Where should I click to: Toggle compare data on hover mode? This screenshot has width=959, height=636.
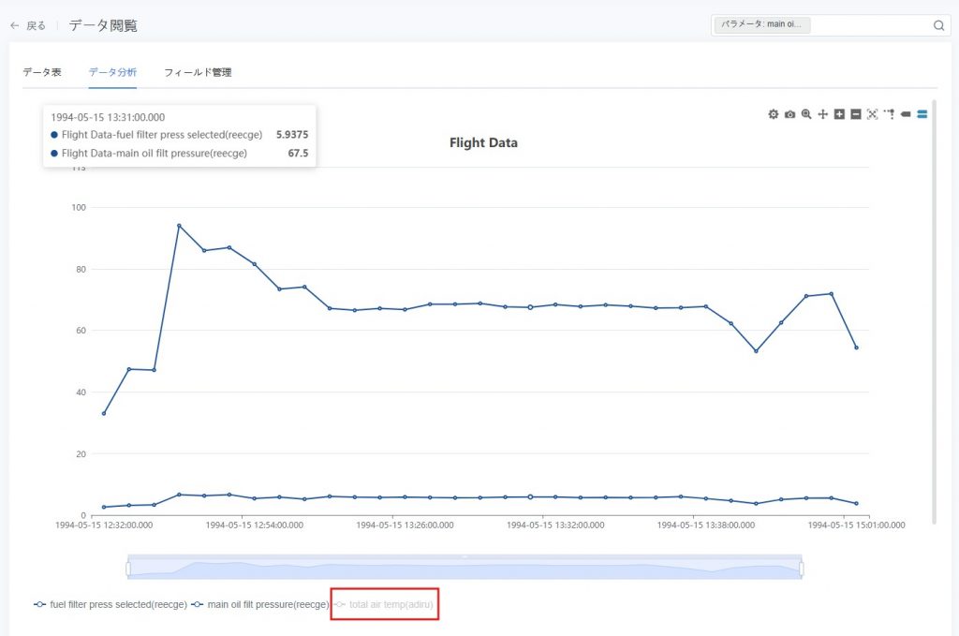(922, 114)
